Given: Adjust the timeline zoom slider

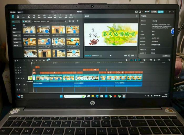Looking at the screenshot, I should click(x=159, y=60).
